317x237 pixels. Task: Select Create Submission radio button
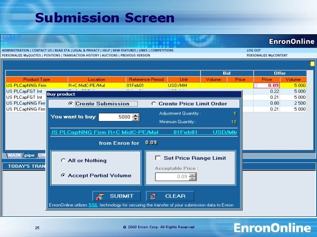point(70,104)
